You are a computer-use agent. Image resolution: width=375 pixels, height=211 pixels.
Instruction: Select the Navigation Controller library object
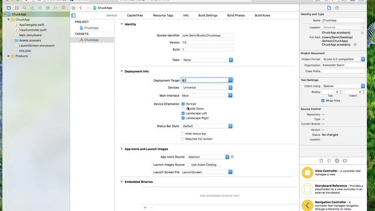click(x=333, y=205)
